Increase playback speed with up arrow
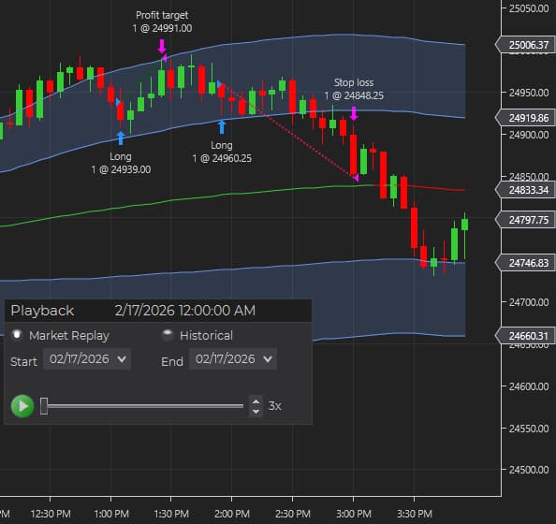556x524 pixels. pyautogui.click(x=256, y=401)
